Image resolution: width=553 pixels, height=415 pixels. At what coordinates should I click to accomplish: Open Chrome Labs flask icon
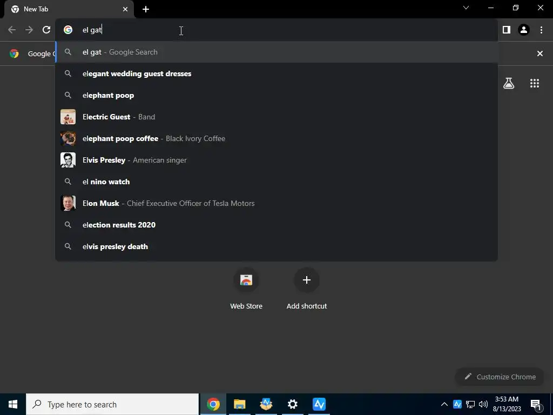pyautogui.click(x=509, y=83)
